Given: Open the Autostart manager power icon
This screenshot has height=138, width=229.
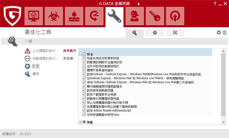Looking at the screenshot, I should click(175, 16).
